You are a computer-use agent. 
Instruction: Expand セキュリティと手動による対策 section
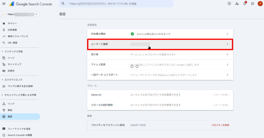click(x=2, y=95)
